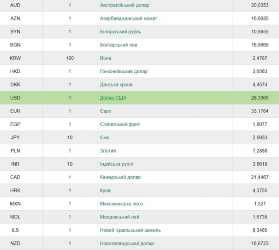Click the HKD rate value 3,6563
Screen dimensions: 279x250
pyautogui.click(x=260, y=71)
